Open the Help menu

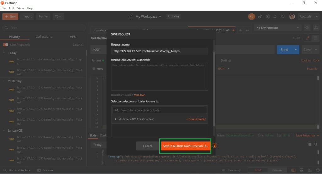[x=30, y=8]
